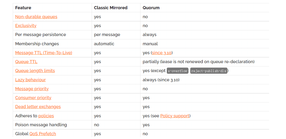Click the Queue TTL link
The height and width of the screenshot is (139, 286).
[26, 62]
